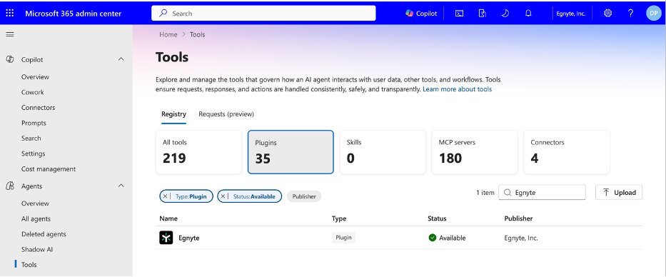Screen dimensions: 666x277
Task: Click the Upload button
Action: [619, 193]
